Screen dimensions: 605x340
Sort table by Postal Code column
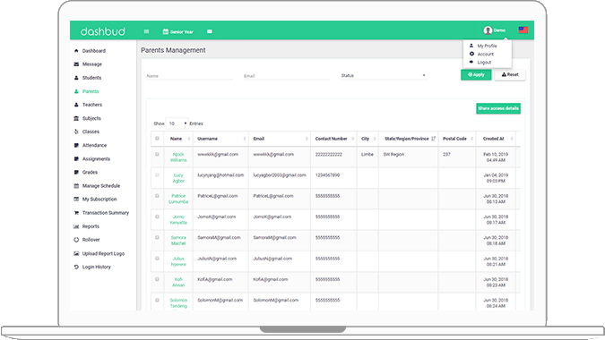pos(457,139)
